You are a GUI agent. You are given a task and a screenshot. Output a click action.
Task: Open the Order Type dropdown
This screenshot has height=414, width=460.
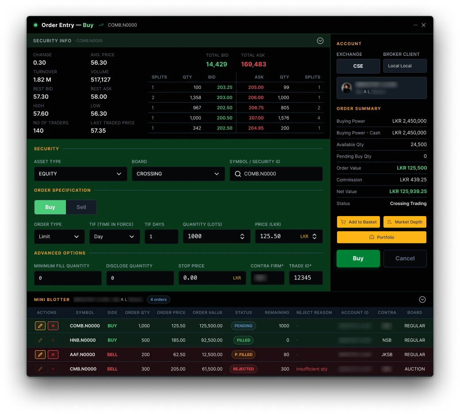tap(59, 236)
